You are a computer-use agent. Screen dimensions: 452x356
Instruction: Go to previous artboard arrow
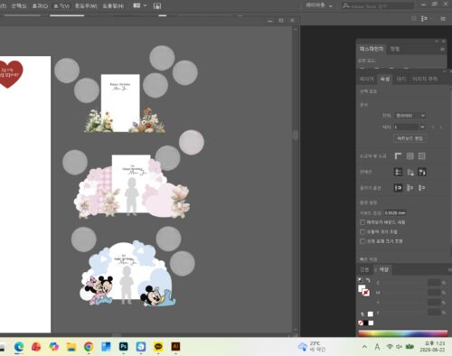click(x=433, y=127)
